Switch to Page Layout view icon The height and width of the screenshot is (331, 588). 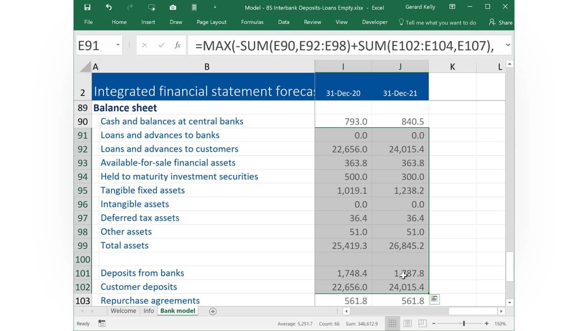(x=408, y=324)
